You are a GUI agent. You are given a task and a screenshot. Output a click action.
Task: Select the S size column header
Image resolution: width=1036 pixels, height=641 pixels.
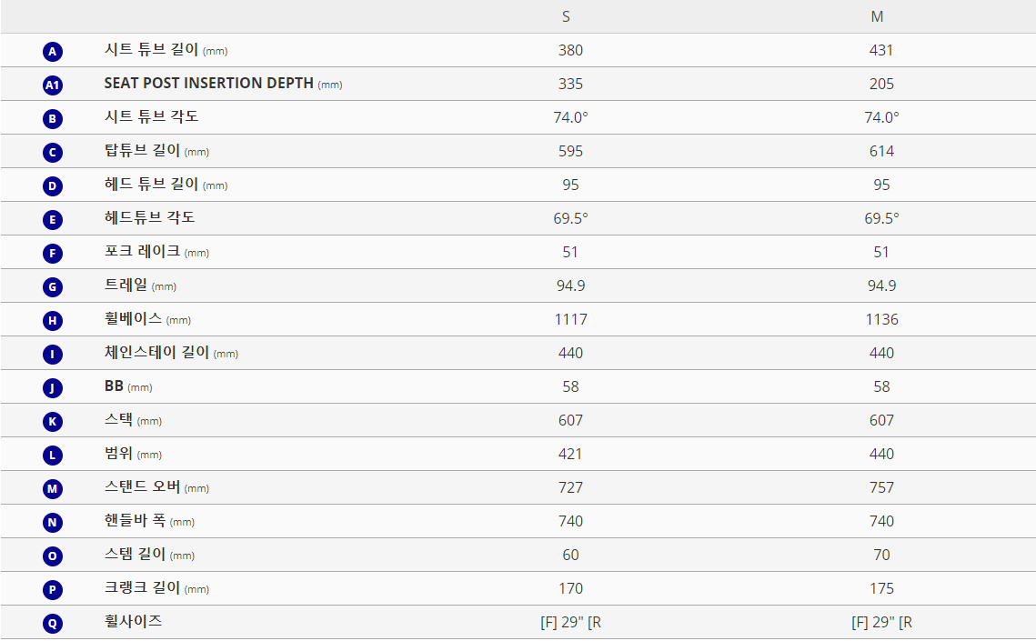coord(567,16)
